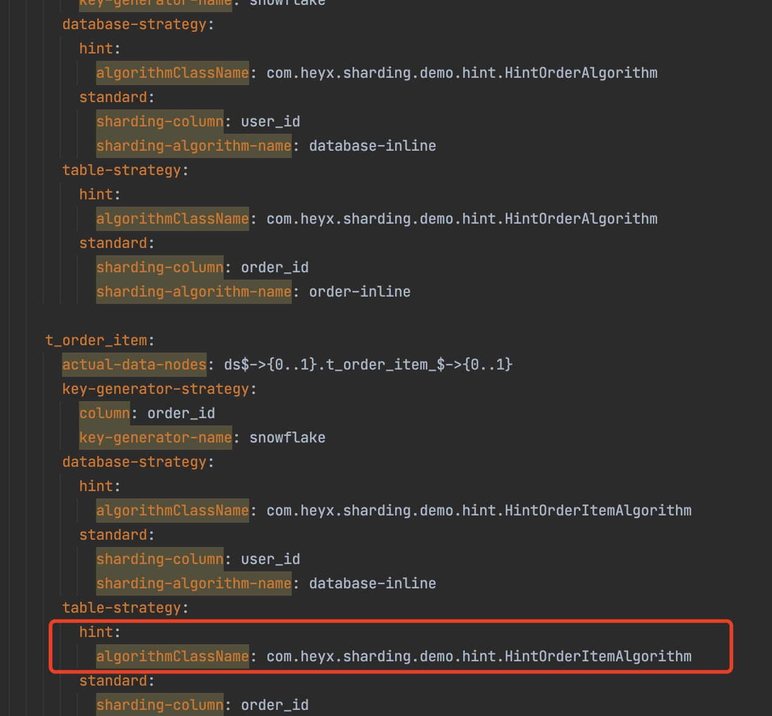
Task: Click "database-inline" value above the t_order_item section
Action: 373,146
